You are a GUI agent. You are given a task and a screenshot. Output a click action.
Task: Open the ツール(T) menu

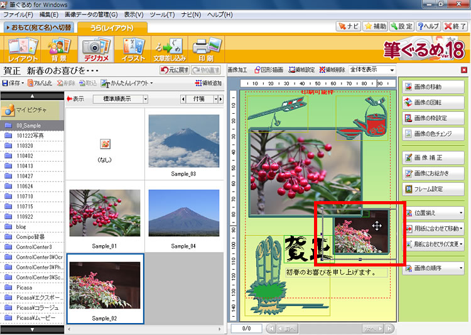click(x=162, y=14)
